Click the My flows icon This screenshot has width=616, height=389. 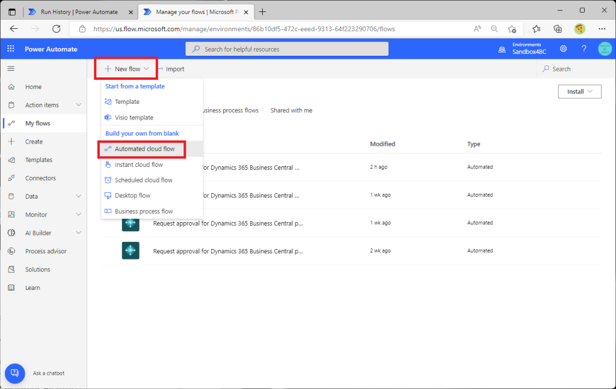pos(11,123)
